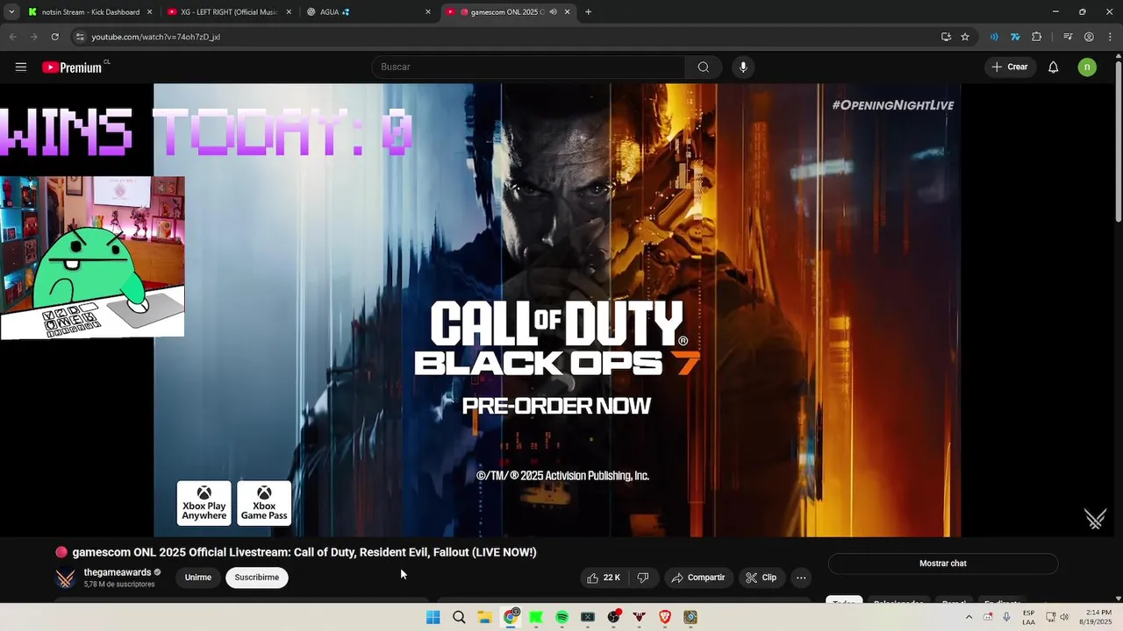1123x631 pixels.
Task: Close the Kick Dashboard tab
Action: (x=149, y=12)
